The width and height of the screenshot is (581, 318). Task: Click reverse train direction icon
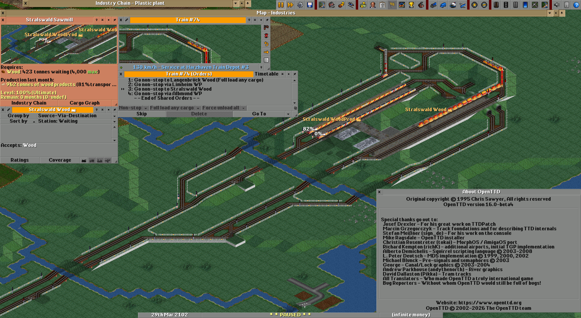[266, 44]
